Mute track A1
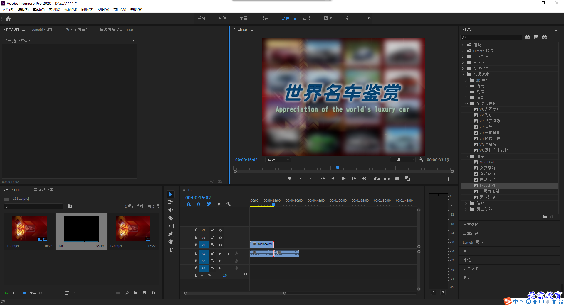Screen dimensions: 564x305 tap(220, 253)
